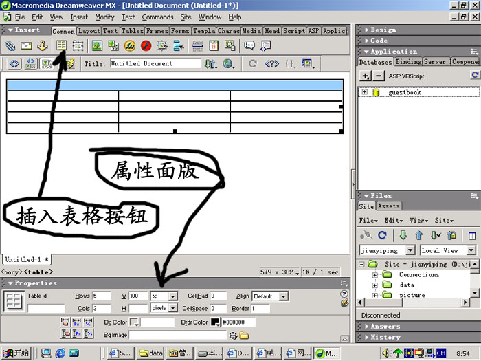
Task: Click the Named Anchor icon
Action: click(43, 45)
